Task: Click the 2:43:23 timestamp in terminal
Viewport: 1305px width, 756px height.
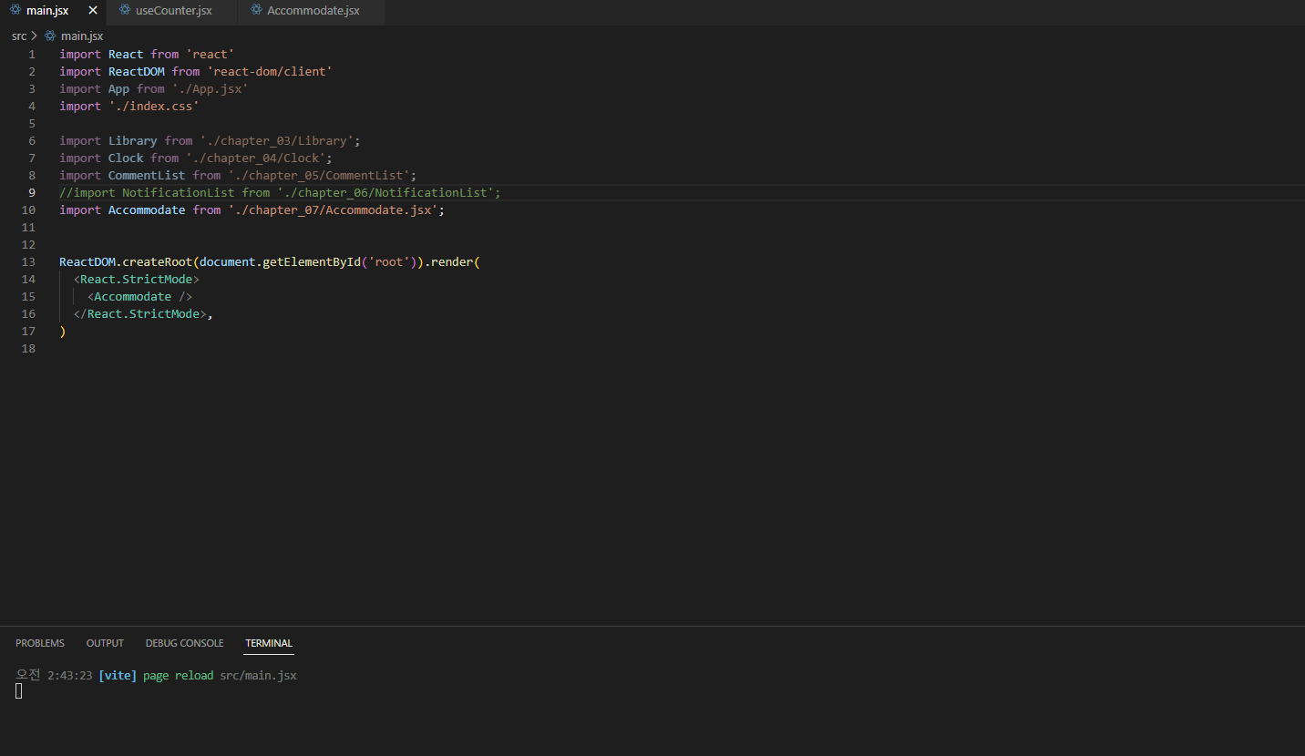Action: click(x=70, y=676)
